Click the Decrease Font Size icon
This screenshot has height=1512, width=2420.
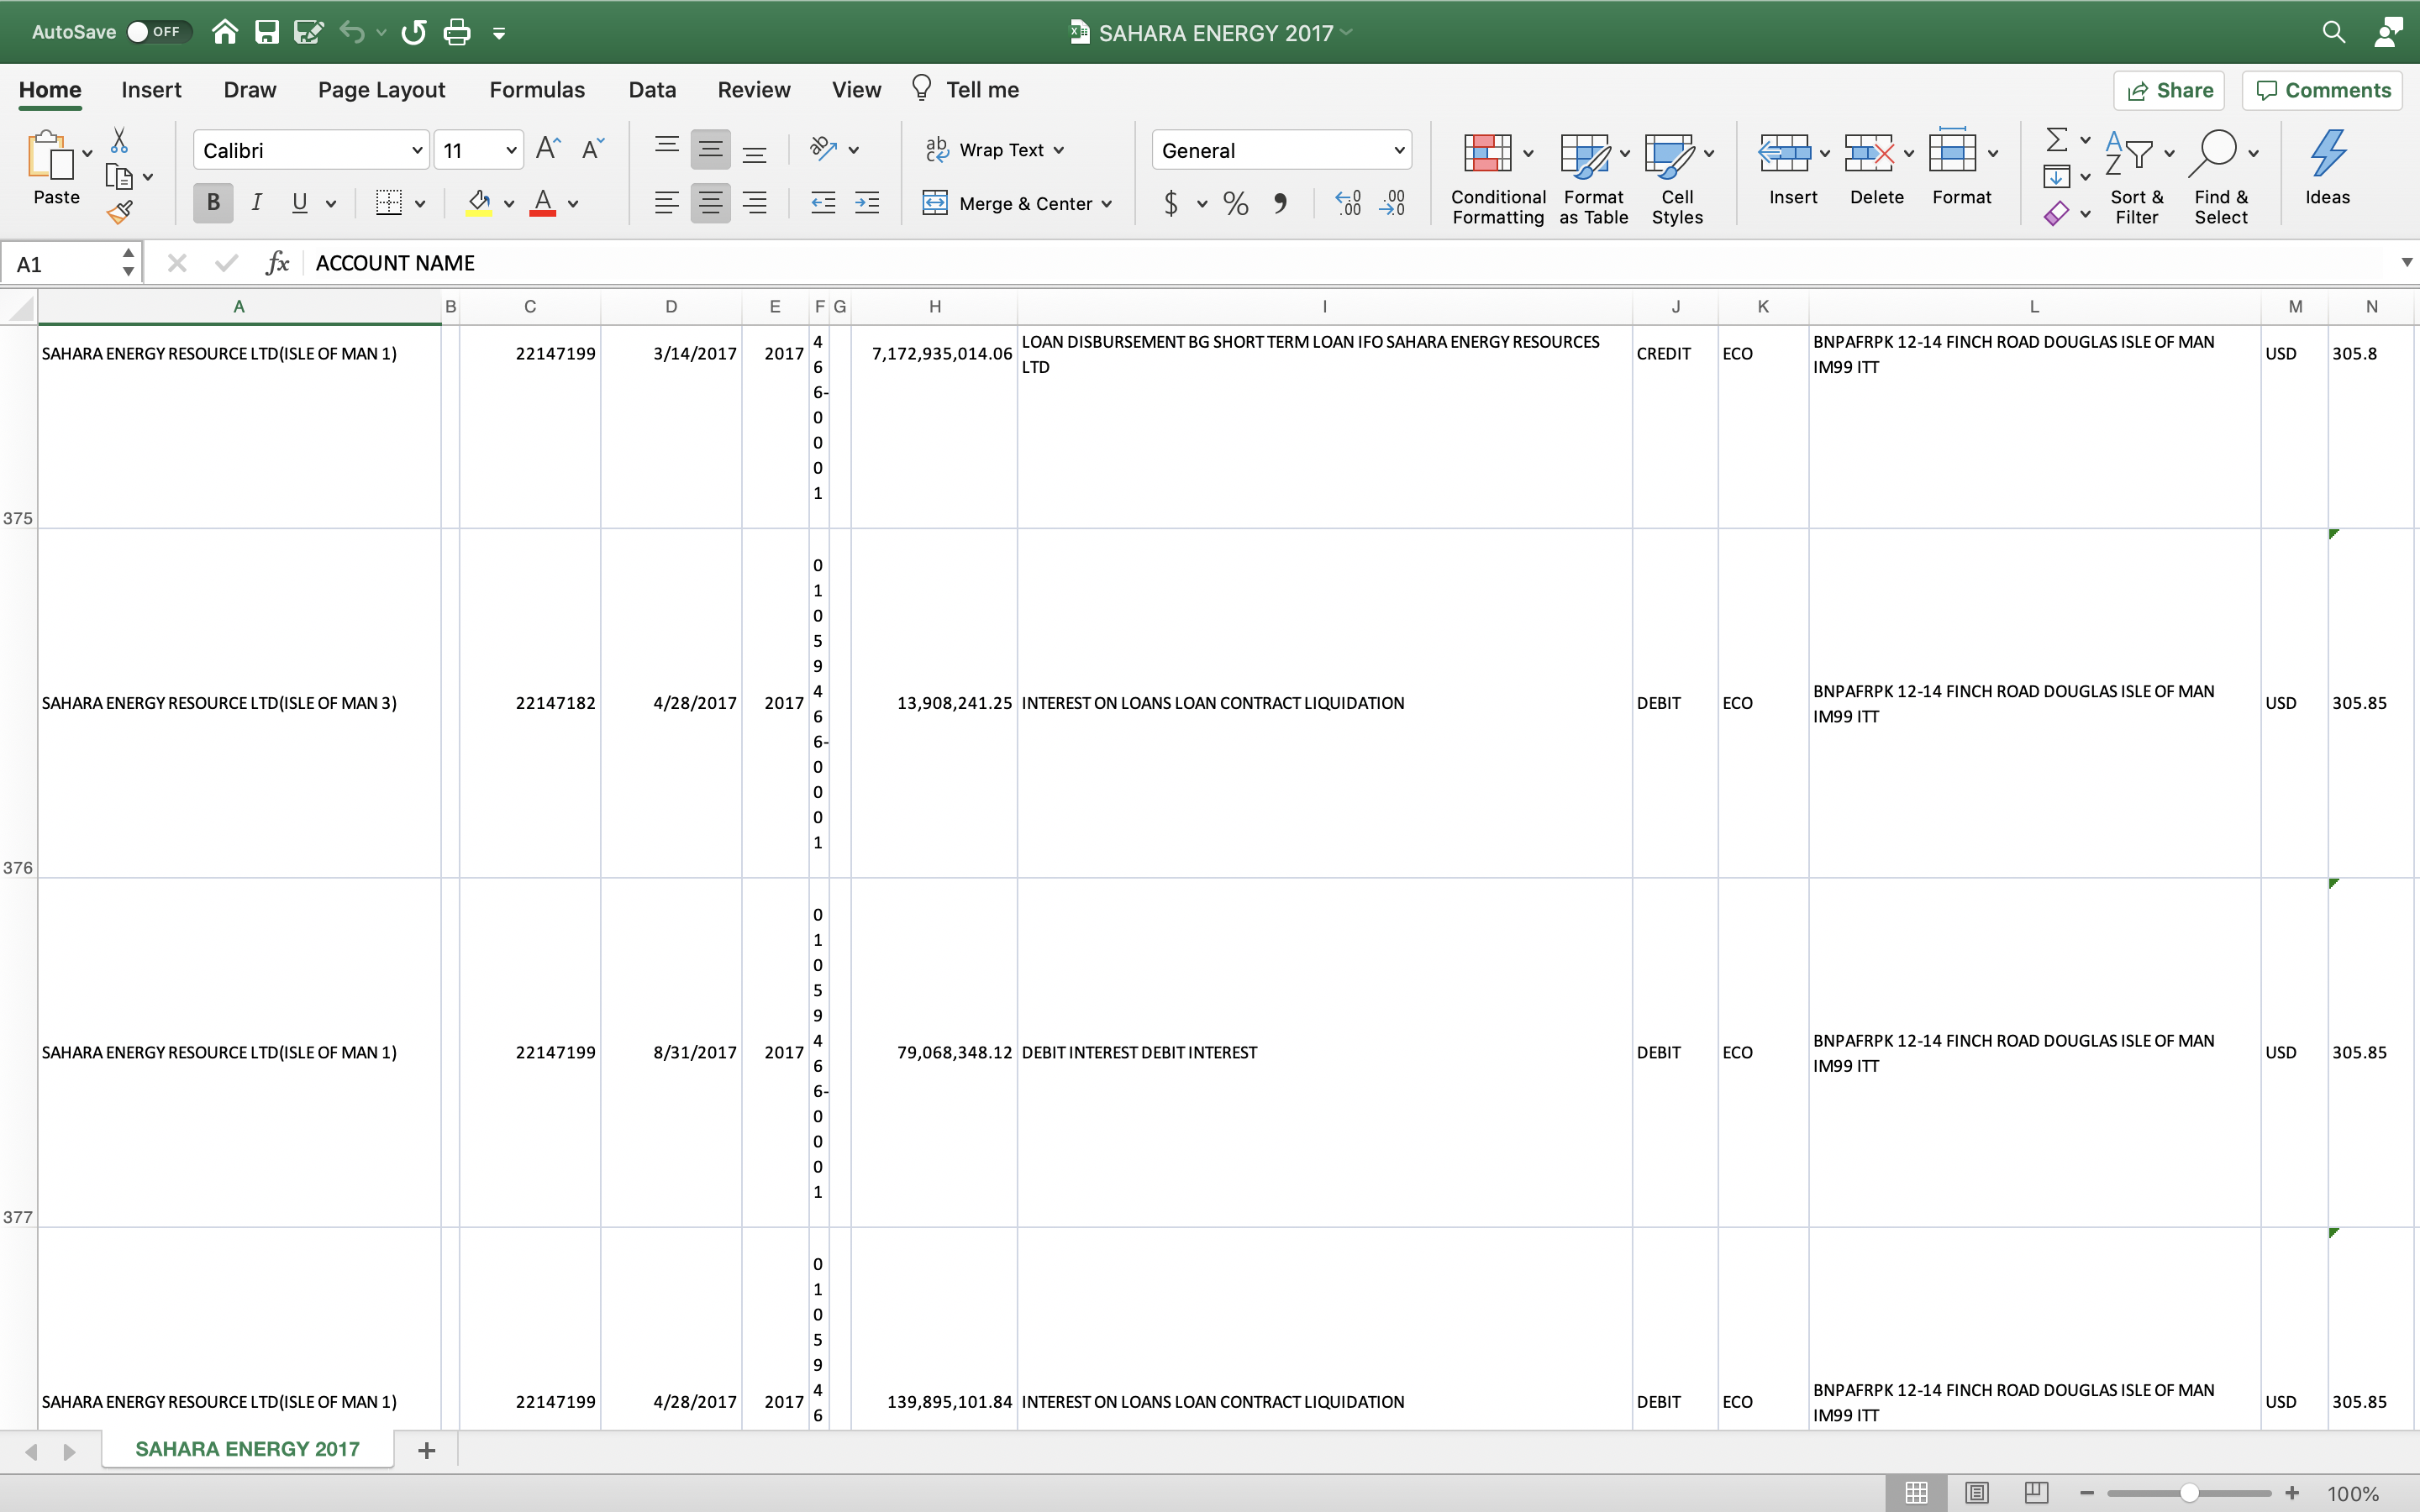pos(593,149)
